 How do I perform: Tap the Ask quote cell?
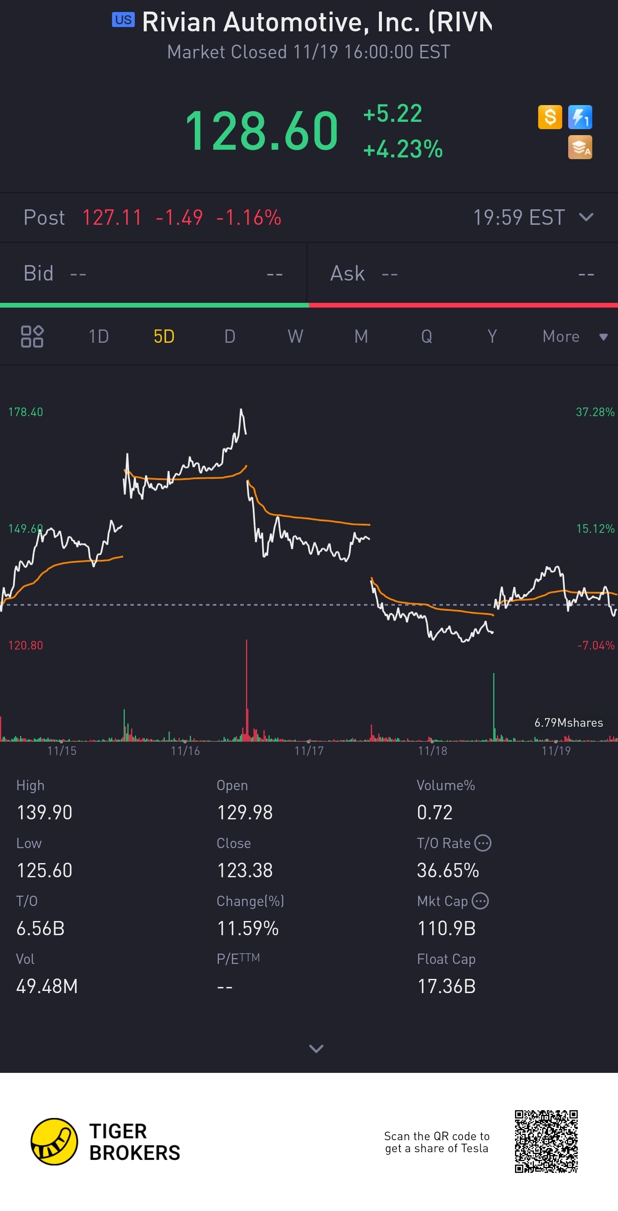point(462,273)
